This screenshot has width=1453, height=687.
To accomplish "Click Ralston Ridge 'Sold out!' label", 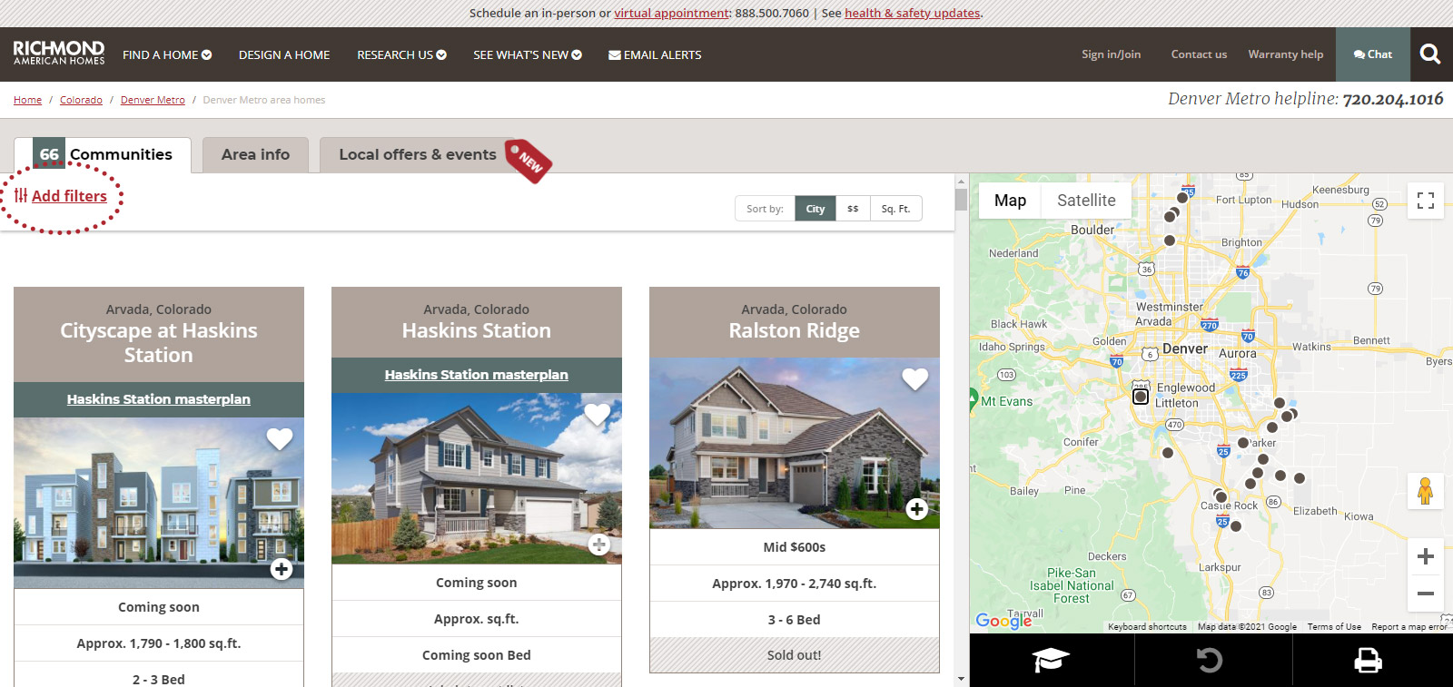I will (795, 655).
